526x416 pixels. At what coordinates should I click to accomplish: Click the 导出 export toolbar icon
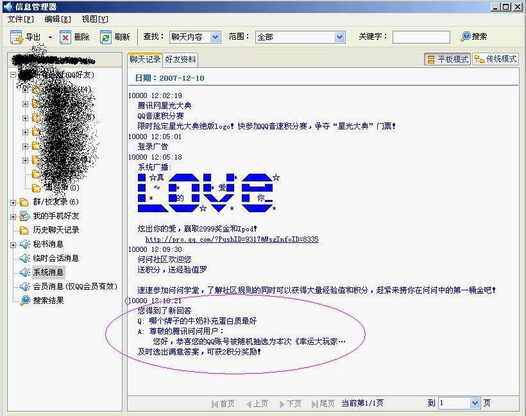(x=17, y=37)
